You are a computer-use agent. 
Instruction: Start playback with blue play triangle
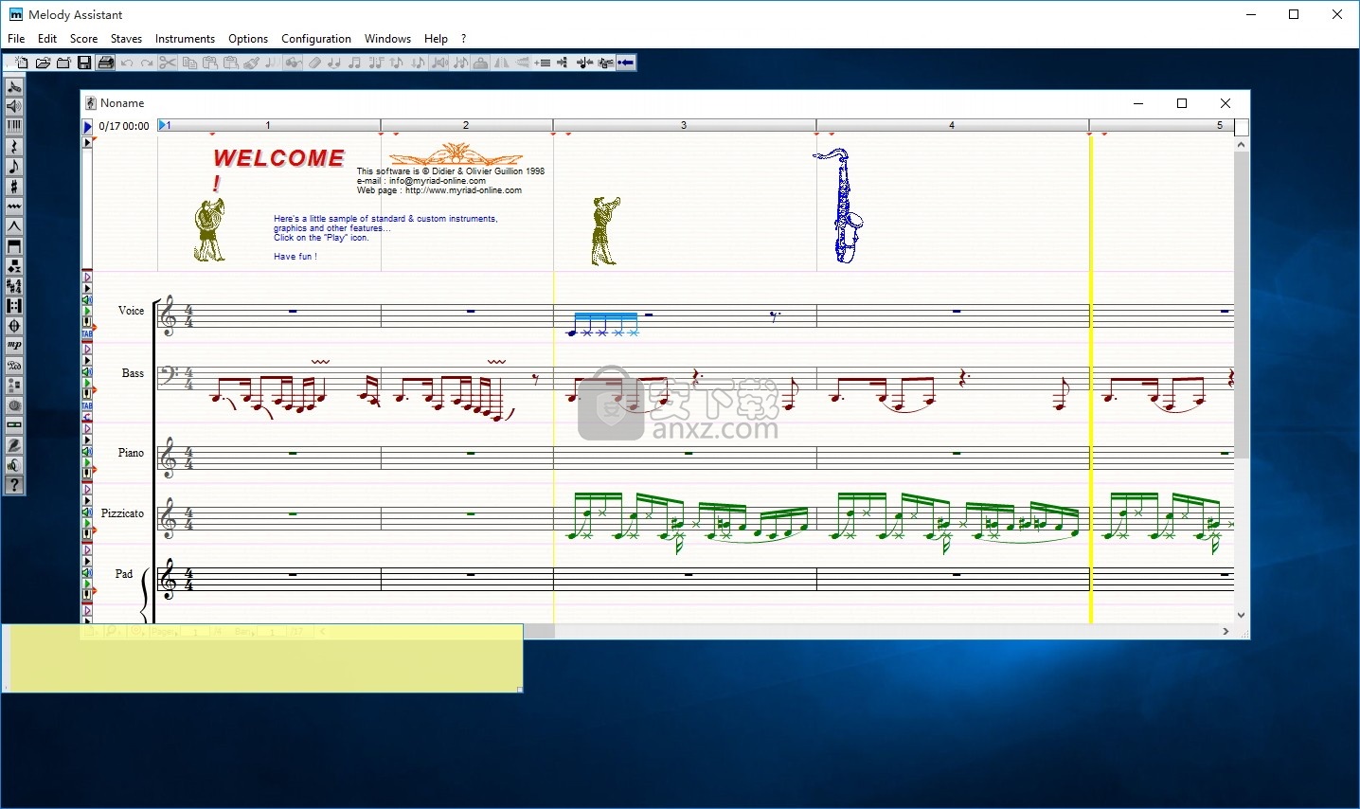(87, 126)
